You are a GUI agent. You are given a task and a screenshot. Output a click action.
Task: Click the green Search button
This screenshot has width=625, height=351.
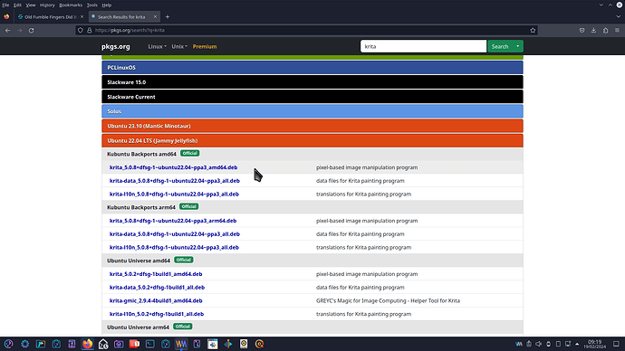tap(500, 46)
